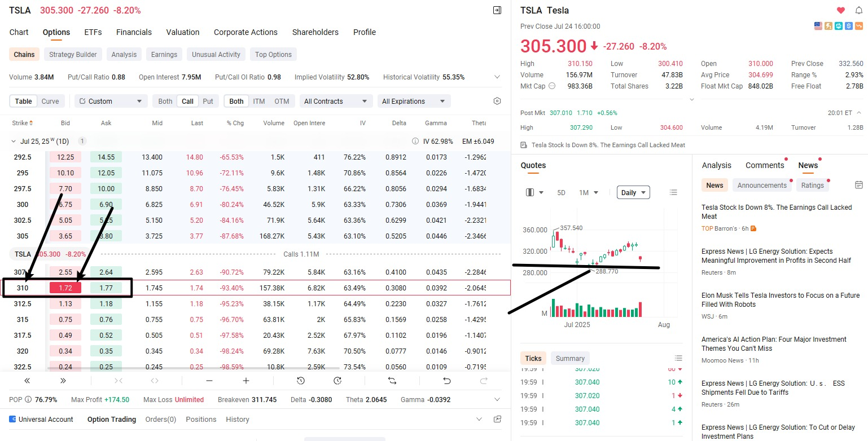Click the list menu icon beside Daily

tap(673, 192)
